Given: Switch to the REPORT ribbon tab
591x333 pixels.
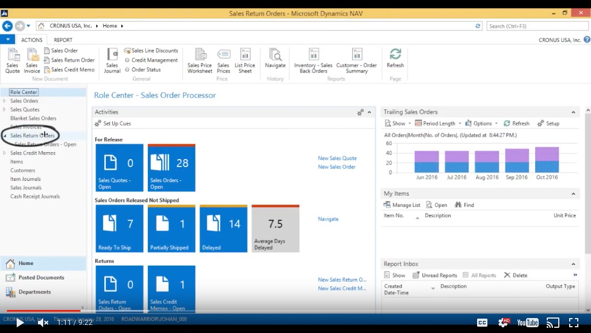Looking at the screenshot, I should coord(63,40).
